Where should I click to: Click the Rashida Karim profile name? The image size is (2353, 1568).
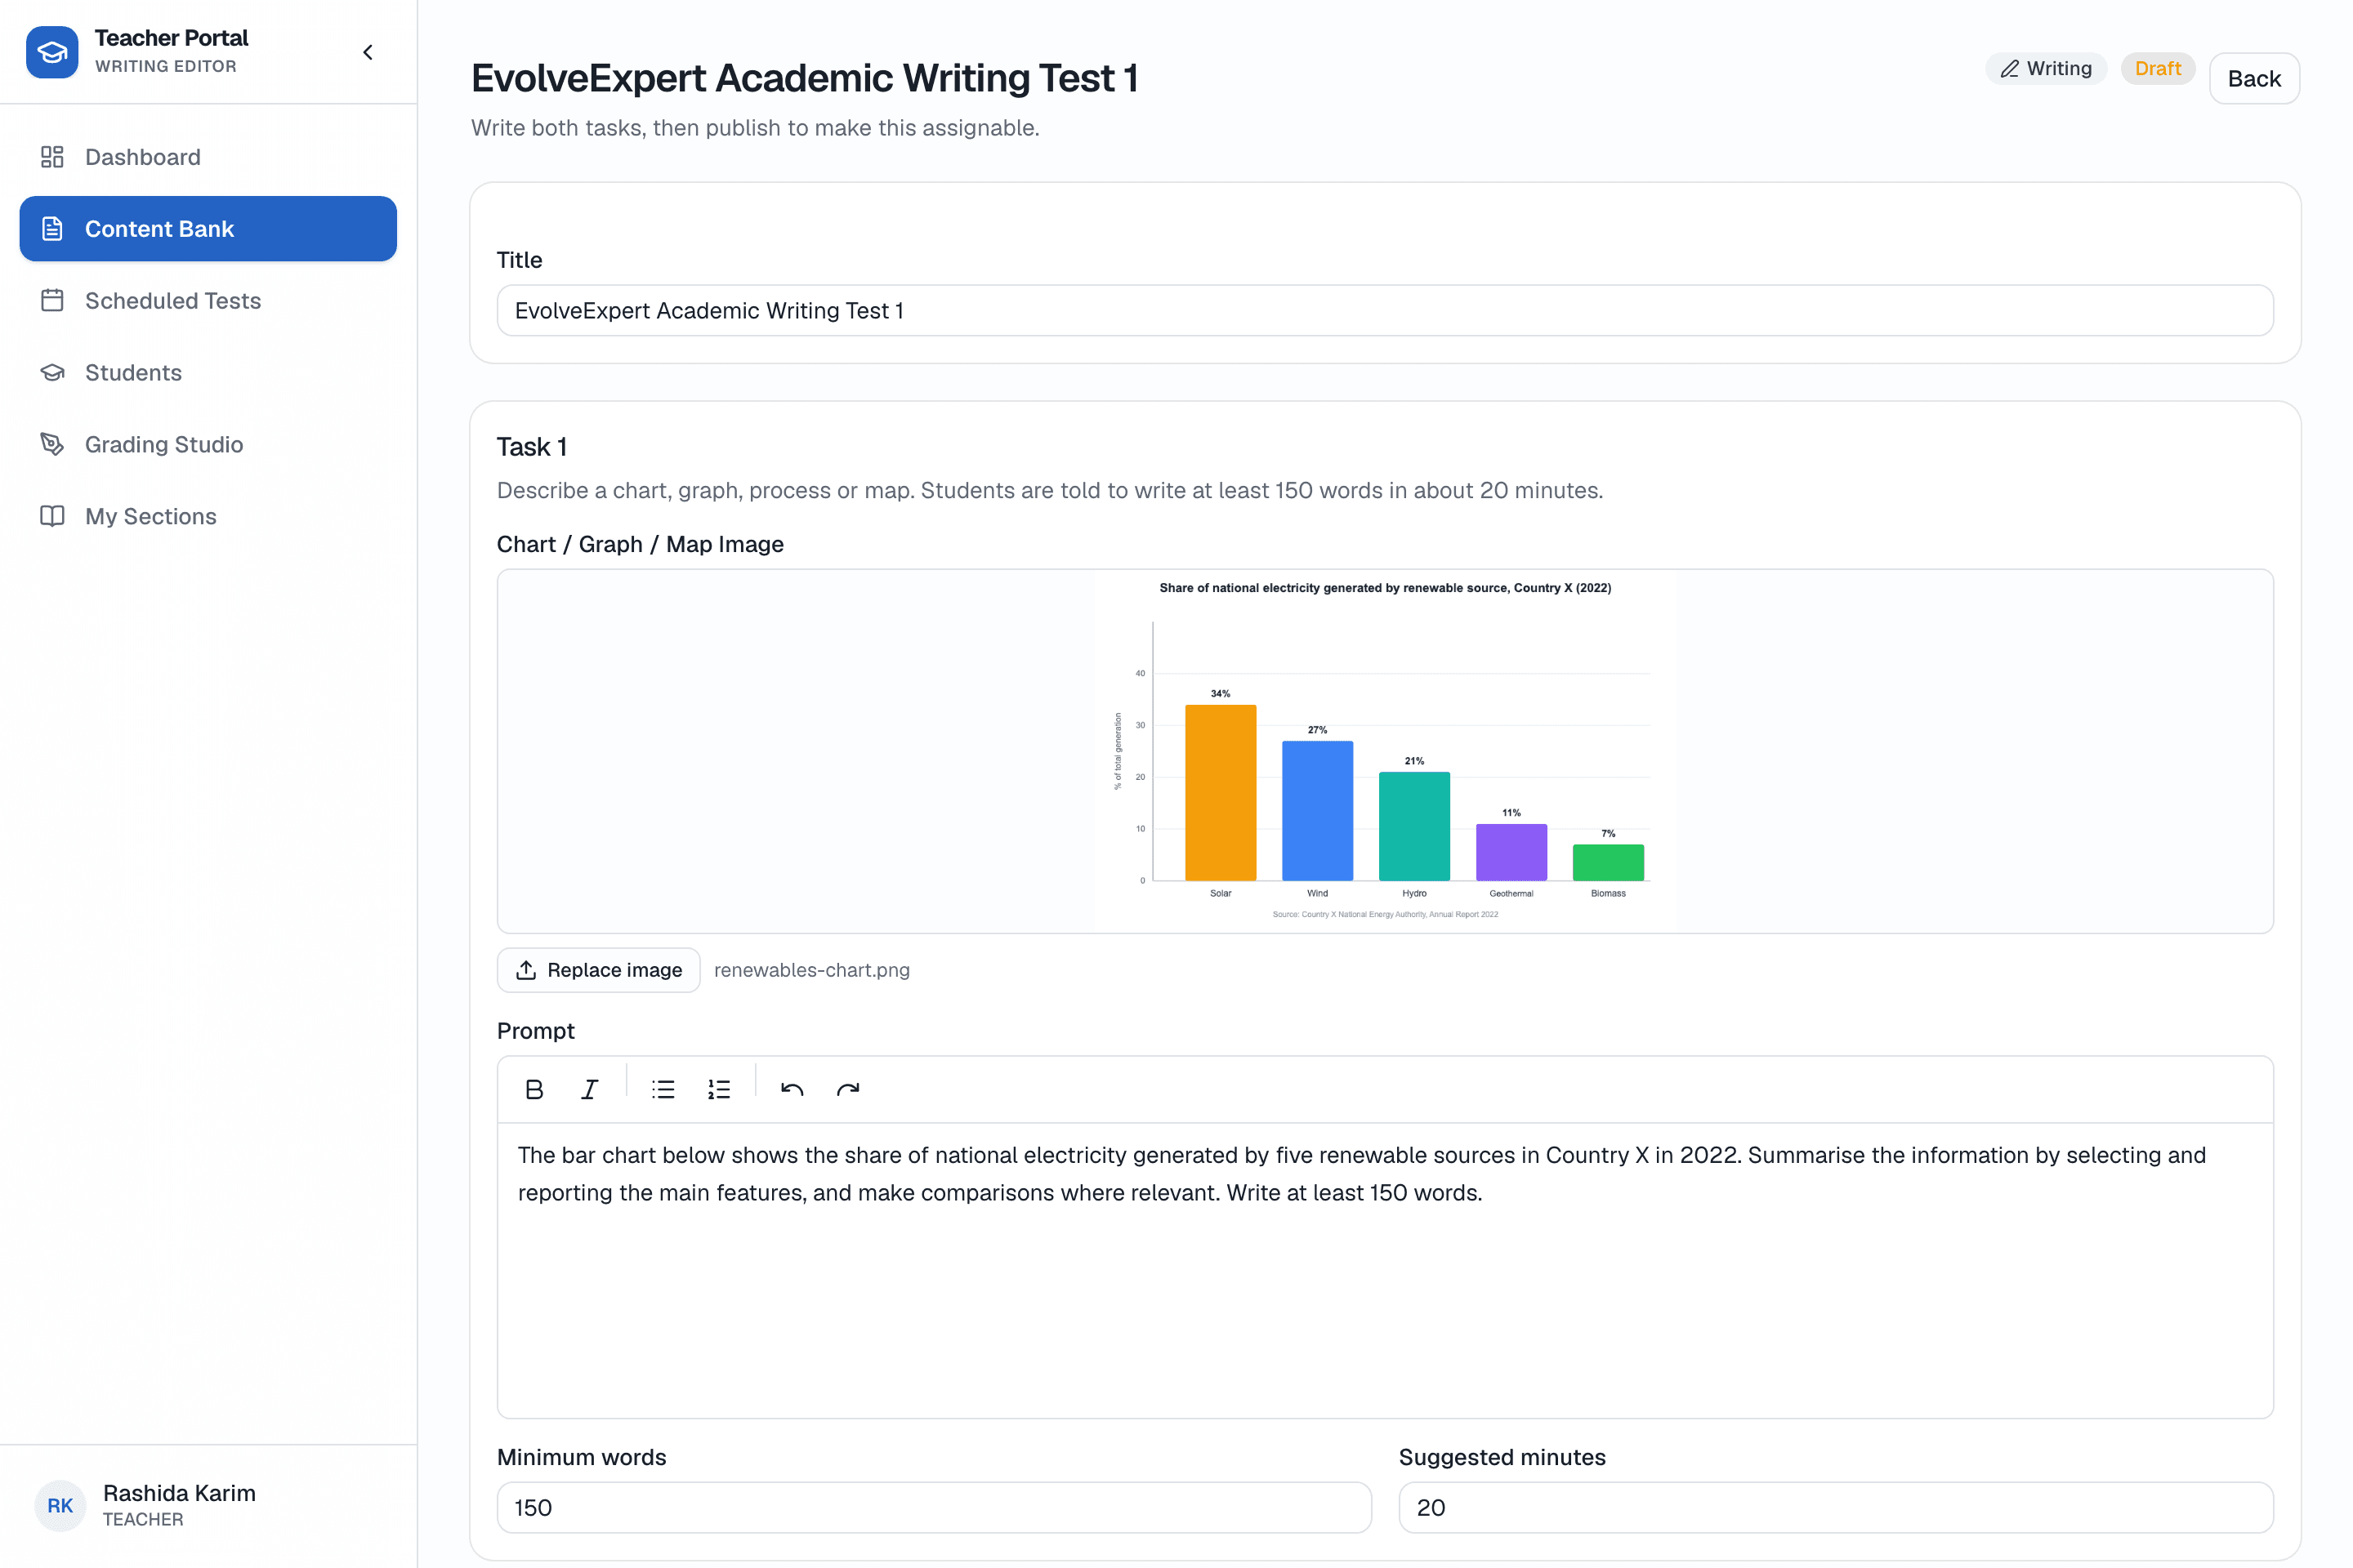(179, 1493)
